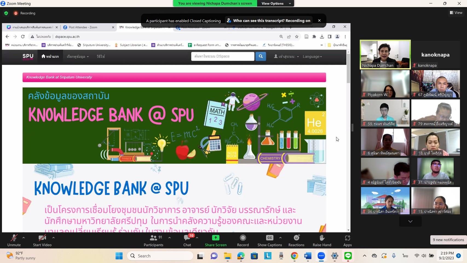Click the Windows taskbar Search box
467x263 pixels.
[160, 256]
